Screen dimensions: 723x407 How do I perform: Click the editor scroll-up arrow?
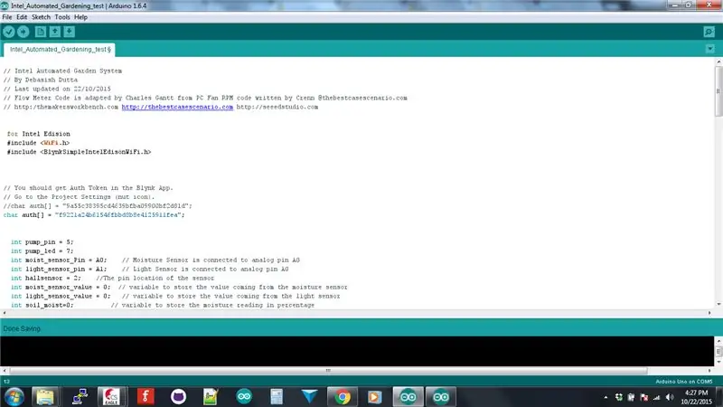point(718,62)
